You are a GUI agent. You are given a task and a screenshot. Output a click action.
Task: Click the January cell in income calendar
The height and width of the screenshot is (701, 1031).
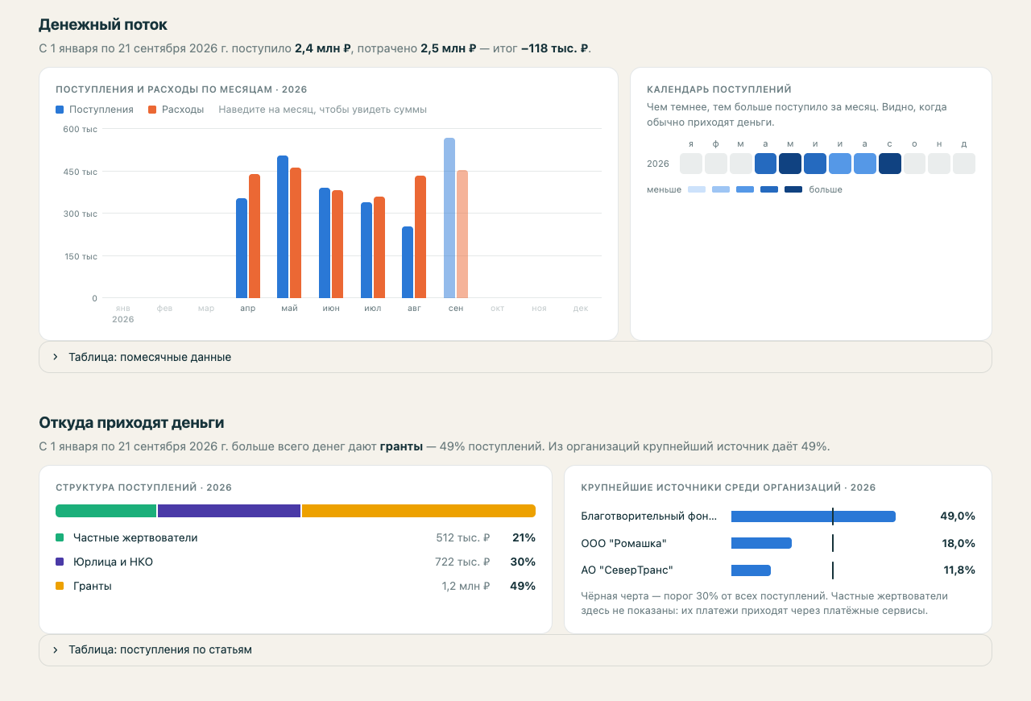click(x=691, y=164)
